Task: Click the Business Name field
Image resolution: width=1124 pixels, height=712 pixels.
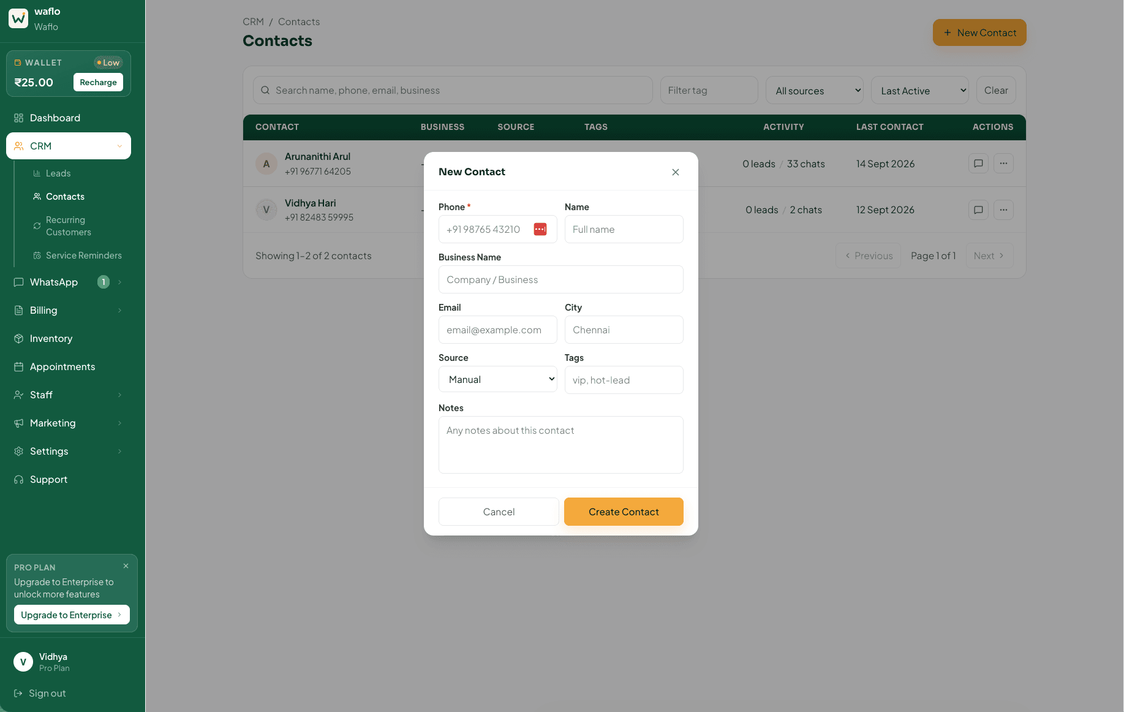Action: click(561, 279)
